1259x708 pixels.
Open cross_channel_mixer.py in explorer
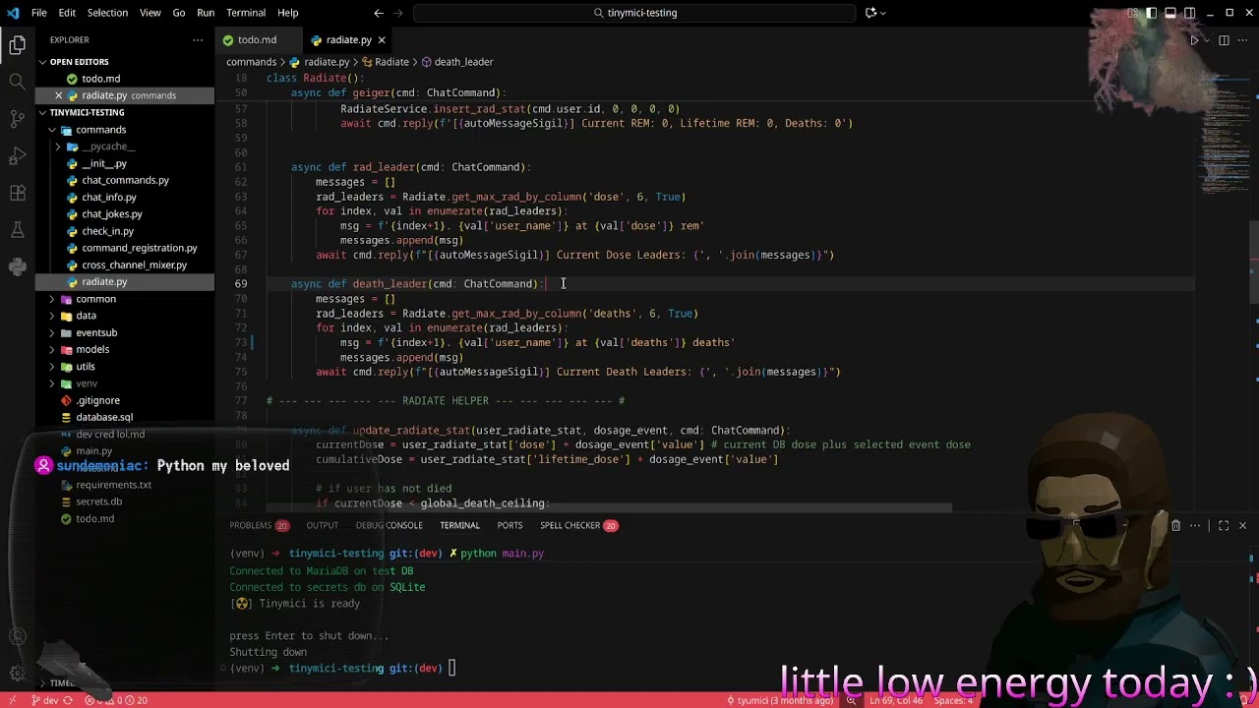(134, 265)
